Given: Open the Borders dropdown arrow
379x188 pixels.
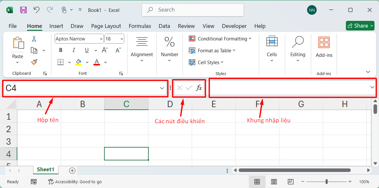Looking at the screenshot, I should (x=69, y=62).
